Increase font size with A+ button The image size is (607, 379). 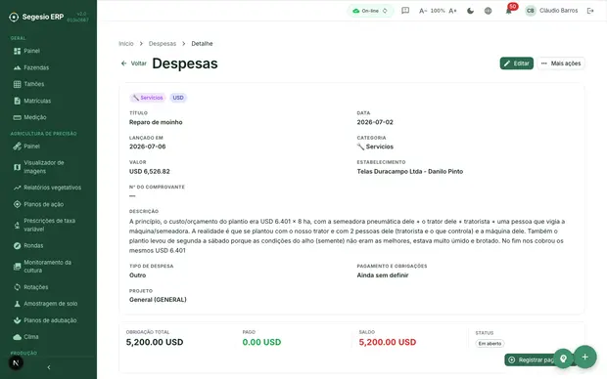(452, 11)
